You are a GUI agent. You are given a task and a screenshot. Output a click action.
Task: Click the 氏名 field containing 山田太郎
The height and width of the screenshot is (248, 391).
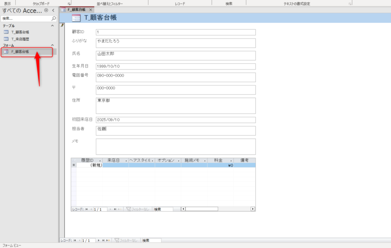pos(176,55)
